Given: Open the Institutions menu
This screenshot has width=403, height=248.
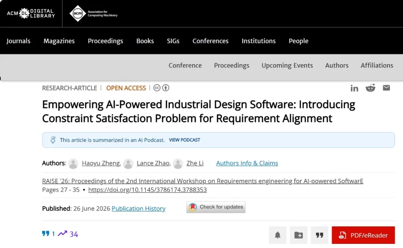Looking at the screenshot, I should click(259, 41).
